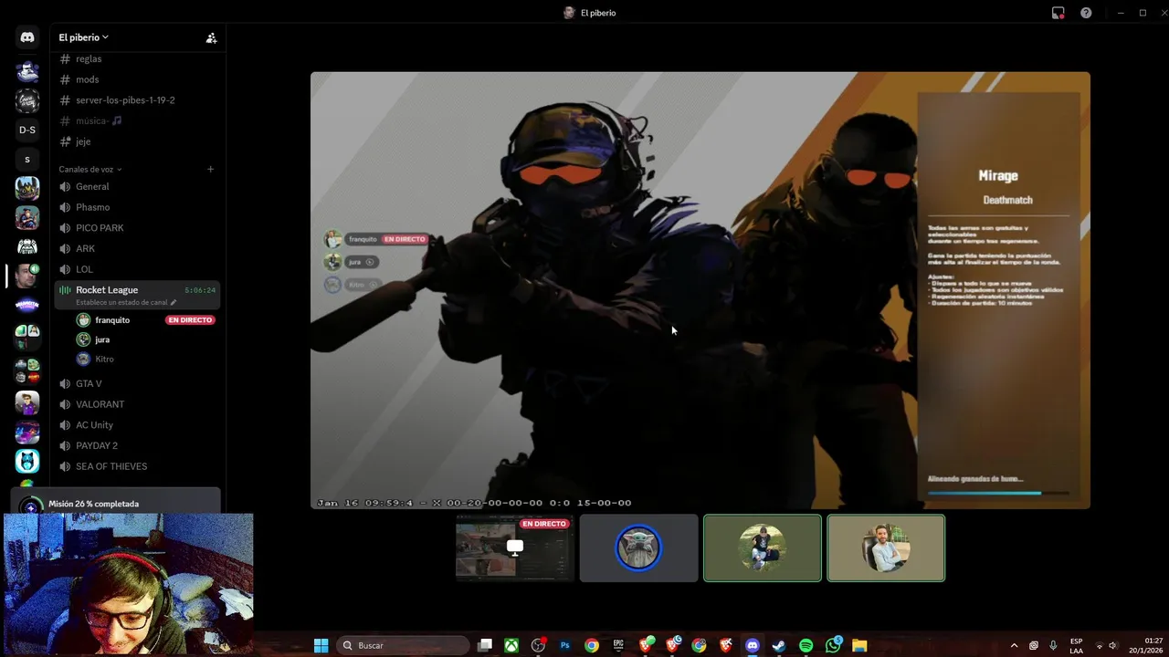Open the invite people icon beside El piberio

tap(211, 37)
